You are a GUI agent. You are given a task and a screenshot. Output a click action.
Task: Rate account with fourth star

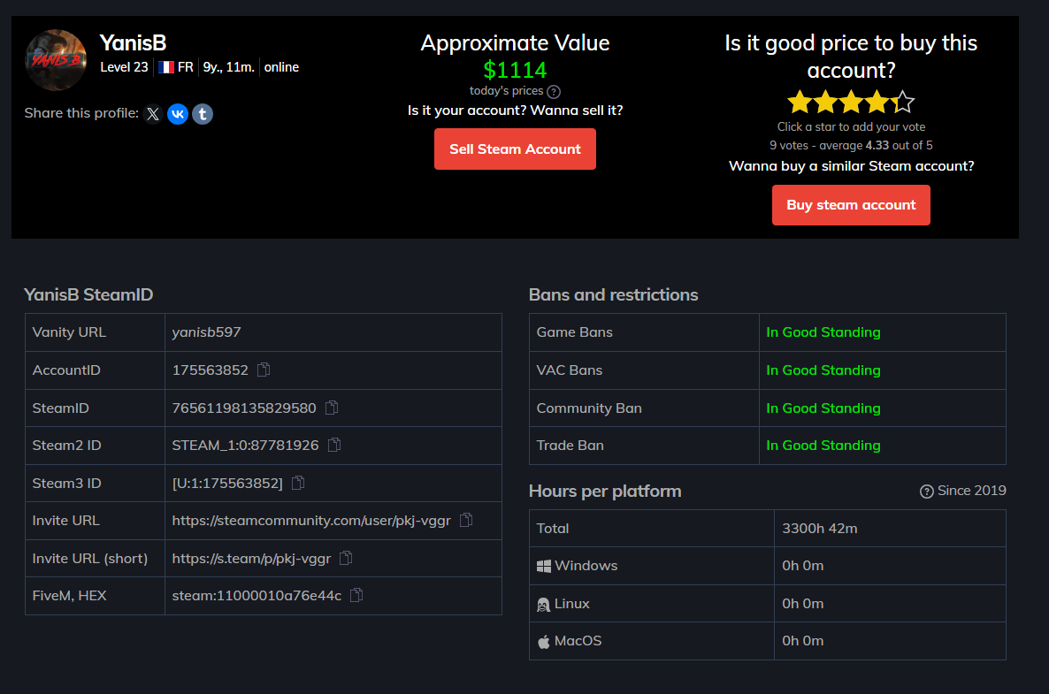pyautogui.click(x=877, y=103)
